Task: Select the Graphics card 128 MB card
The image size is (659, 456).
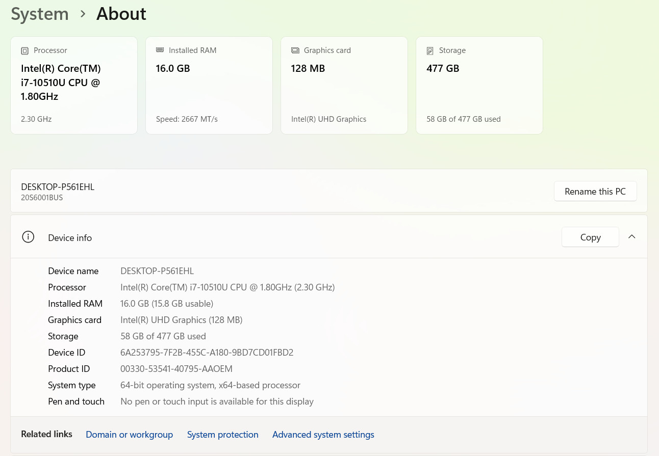Action: click(344, 85)
